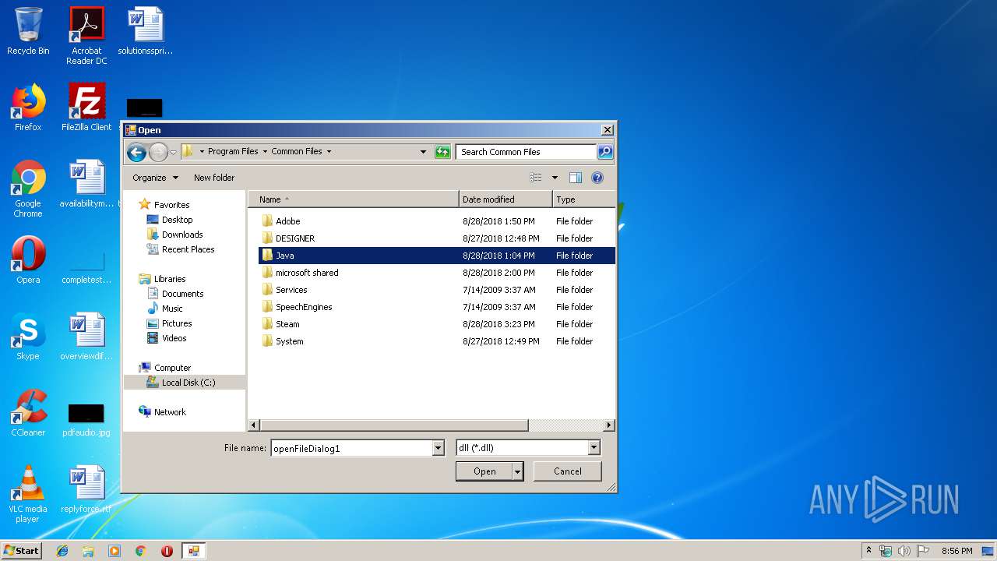Select the microsoft shared folder
The width and height of the screenshot is (997, 561).
tap(437, 273)
